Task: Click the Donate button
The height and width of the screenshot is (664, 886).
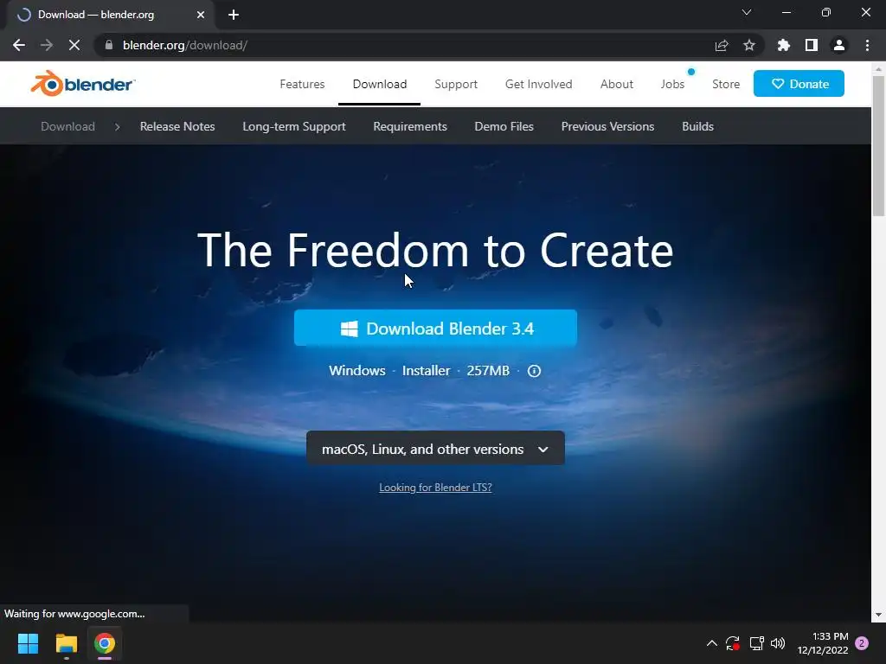Action: point(799,84)
